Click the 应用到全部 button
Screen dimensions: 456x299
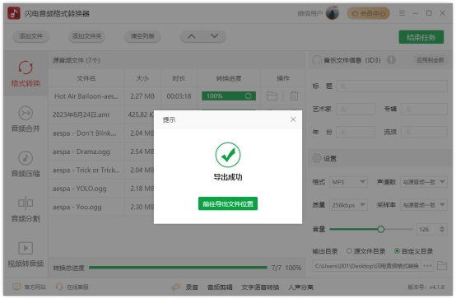pyautogui.click(x=430, y=60)
